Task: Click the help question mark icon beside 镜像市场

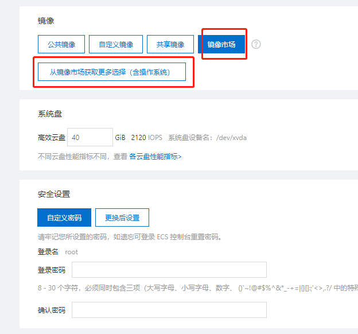Action: click(x=256, y=44)
